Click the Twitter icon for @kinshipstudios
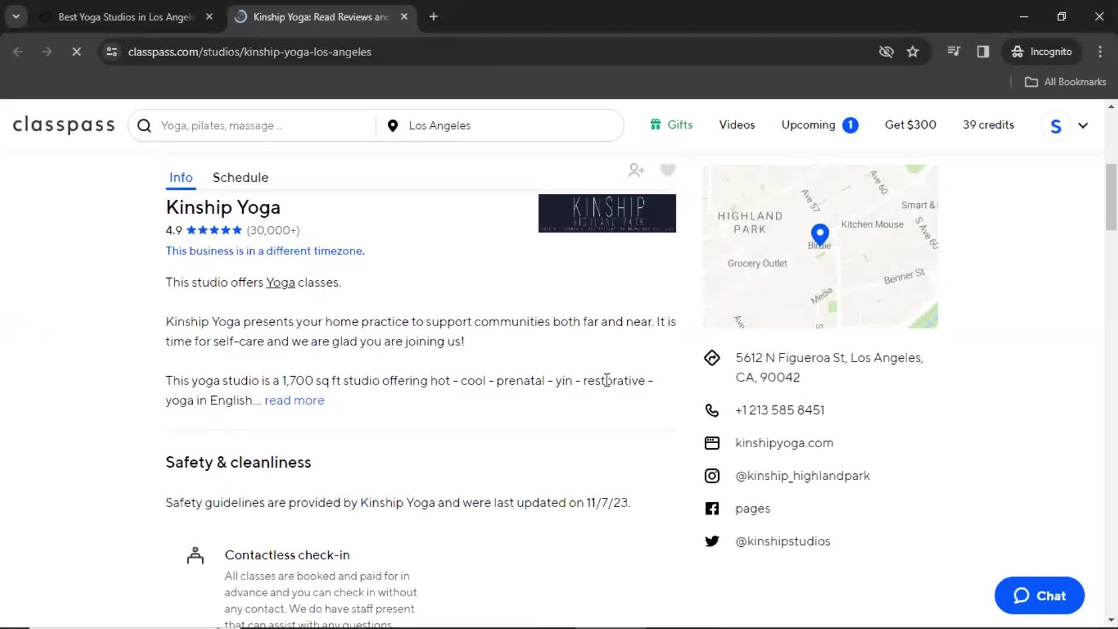The image size is (1118, 629). pyautogui.click(x=712, y=540)
